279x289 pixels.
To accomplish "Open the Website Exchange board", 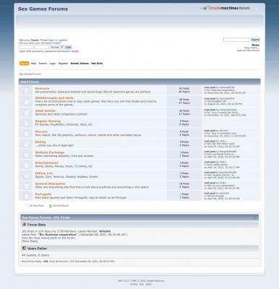I will tap(50, 152).
